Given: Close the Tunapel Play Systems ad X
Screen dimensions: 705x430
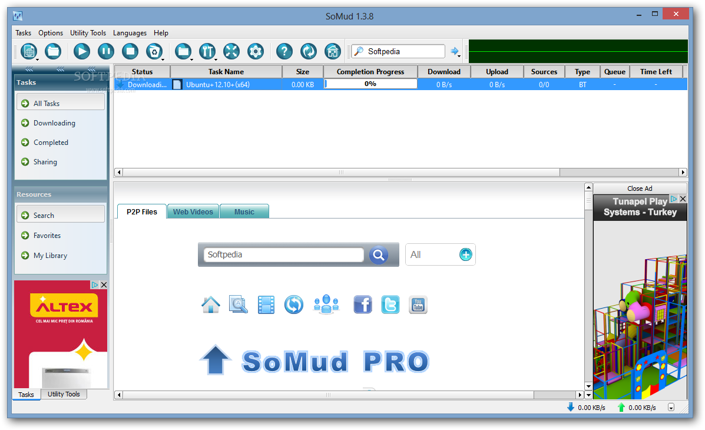Looking at the screenshot, I should (x=683, y=199).
